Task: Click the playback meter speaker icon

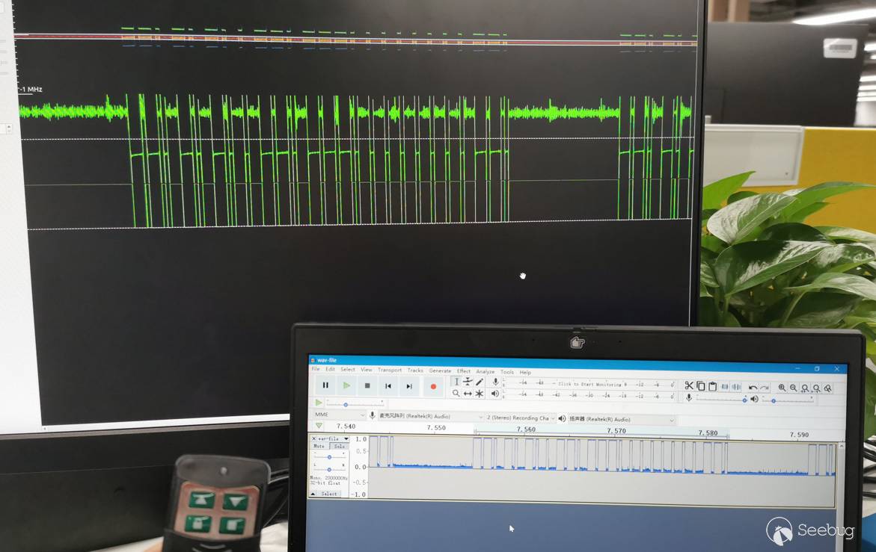Action: [x=495, y=394]
